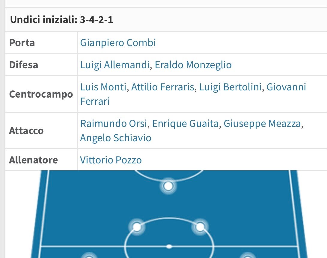327x258 pixels.
Task: Click Giuseppe Meazza link
Action: pos(262,124)
